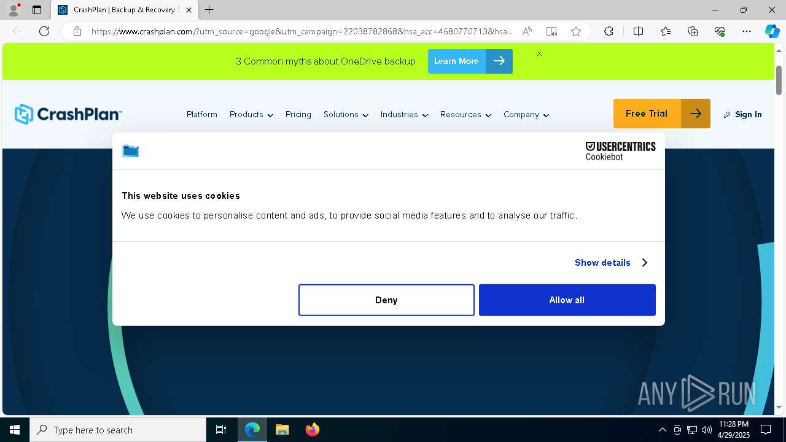Expand the Solutions dropdown menu

coord(346,114)
